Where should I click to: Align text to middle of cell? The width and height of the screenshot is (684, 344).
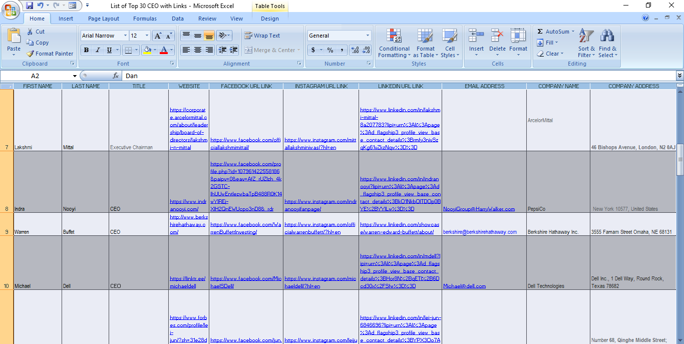click(x=197, y=36)
